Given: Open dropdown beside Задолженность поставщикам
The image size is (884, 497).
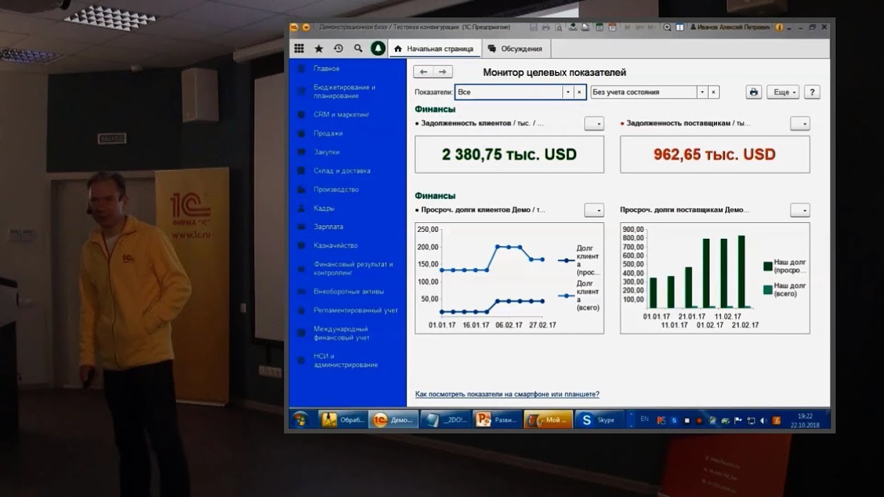Looking at the screenshot, I should click(800, 124).
